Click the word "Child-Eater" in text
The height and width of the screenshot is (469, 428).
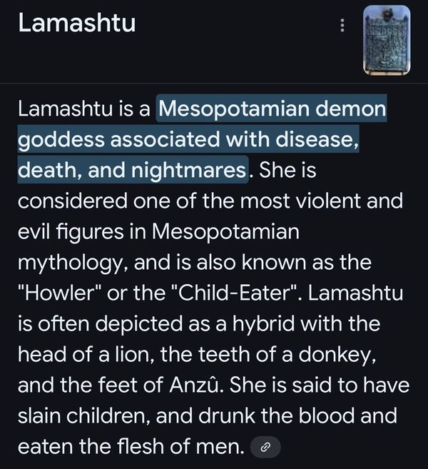[x=235, y=292]
